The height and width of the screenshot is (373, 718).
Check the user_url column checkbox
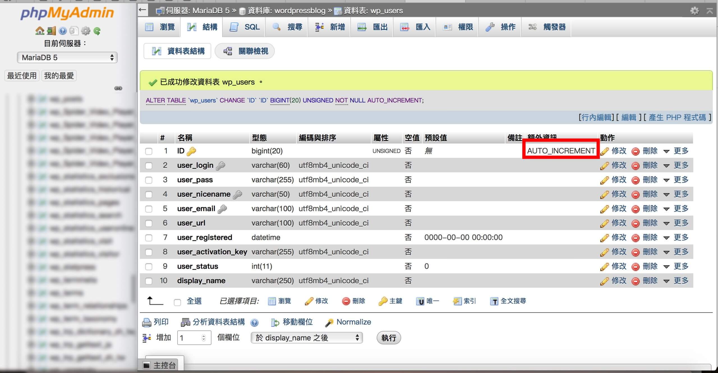(x=149, y=223)
